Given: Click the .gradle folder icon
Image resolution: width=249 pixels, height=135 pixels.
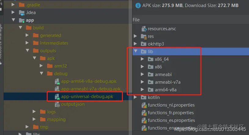Looking at the screenshot, I should point(22,5).
